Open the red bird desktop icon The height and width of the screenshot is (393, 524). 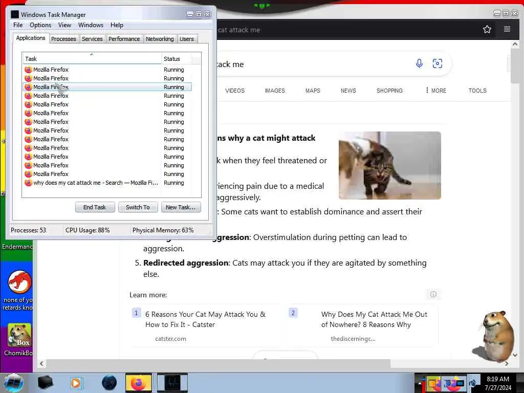19,281
